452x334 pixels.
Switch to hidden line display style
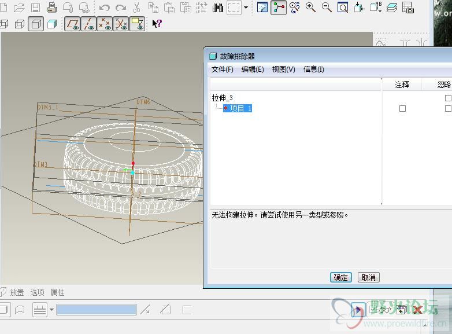[20, 24]
